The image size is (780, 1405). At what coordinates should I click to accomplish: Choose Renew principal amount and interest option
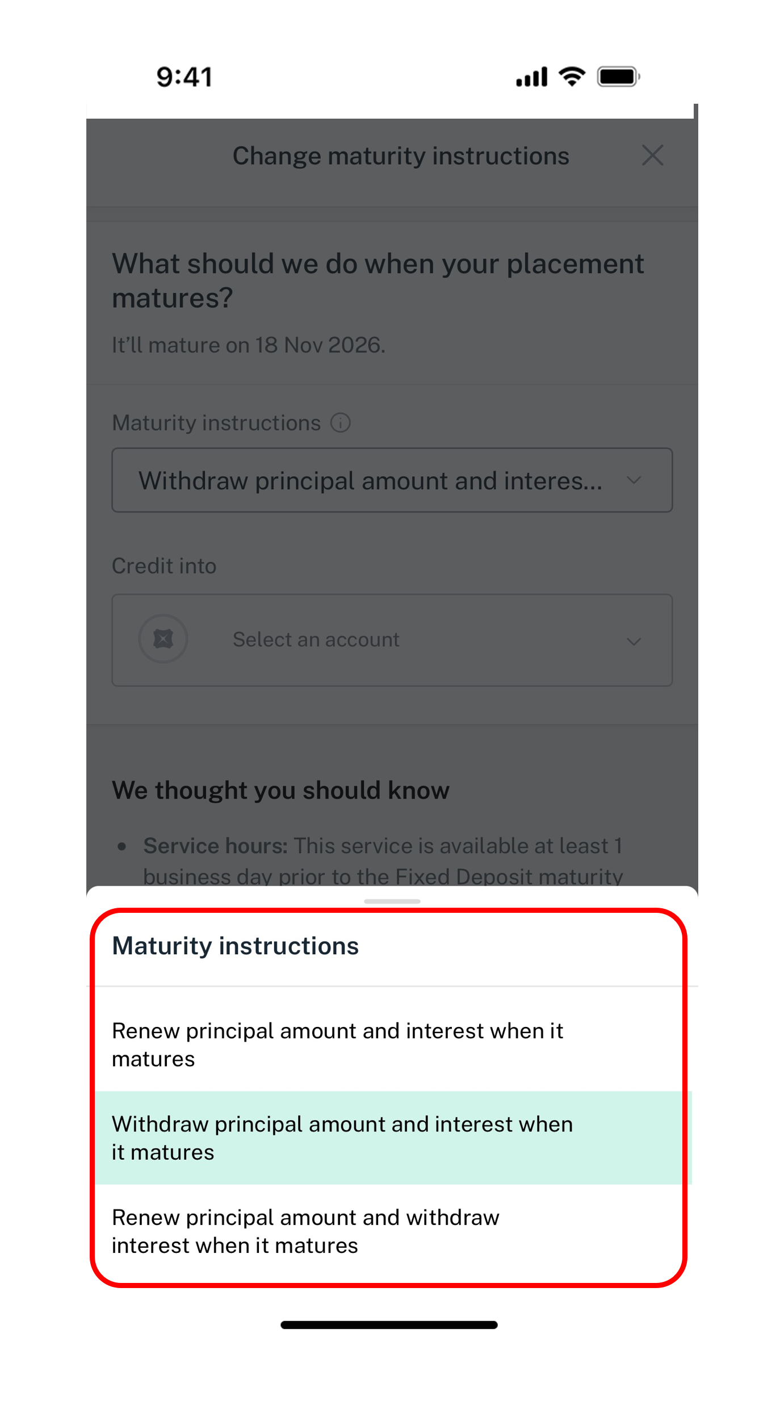(x=392, y=1045)
